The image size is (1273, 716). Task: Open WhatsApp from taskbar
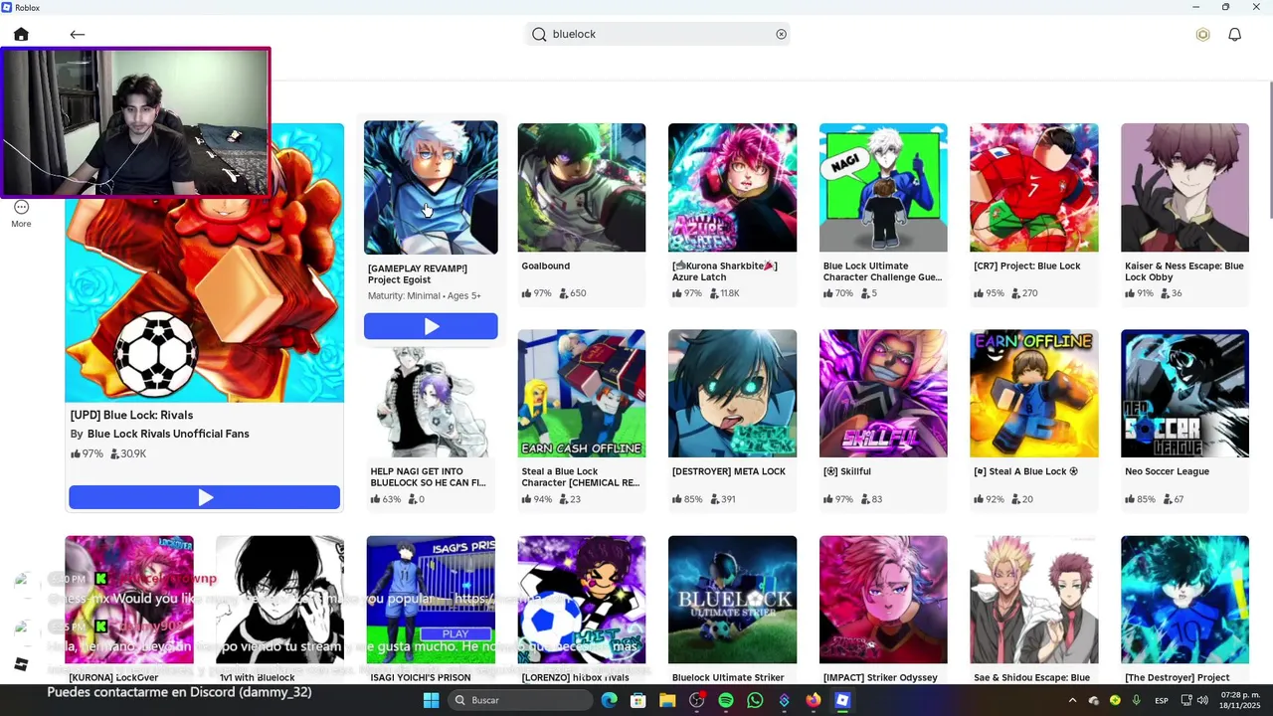pos(755,700)
